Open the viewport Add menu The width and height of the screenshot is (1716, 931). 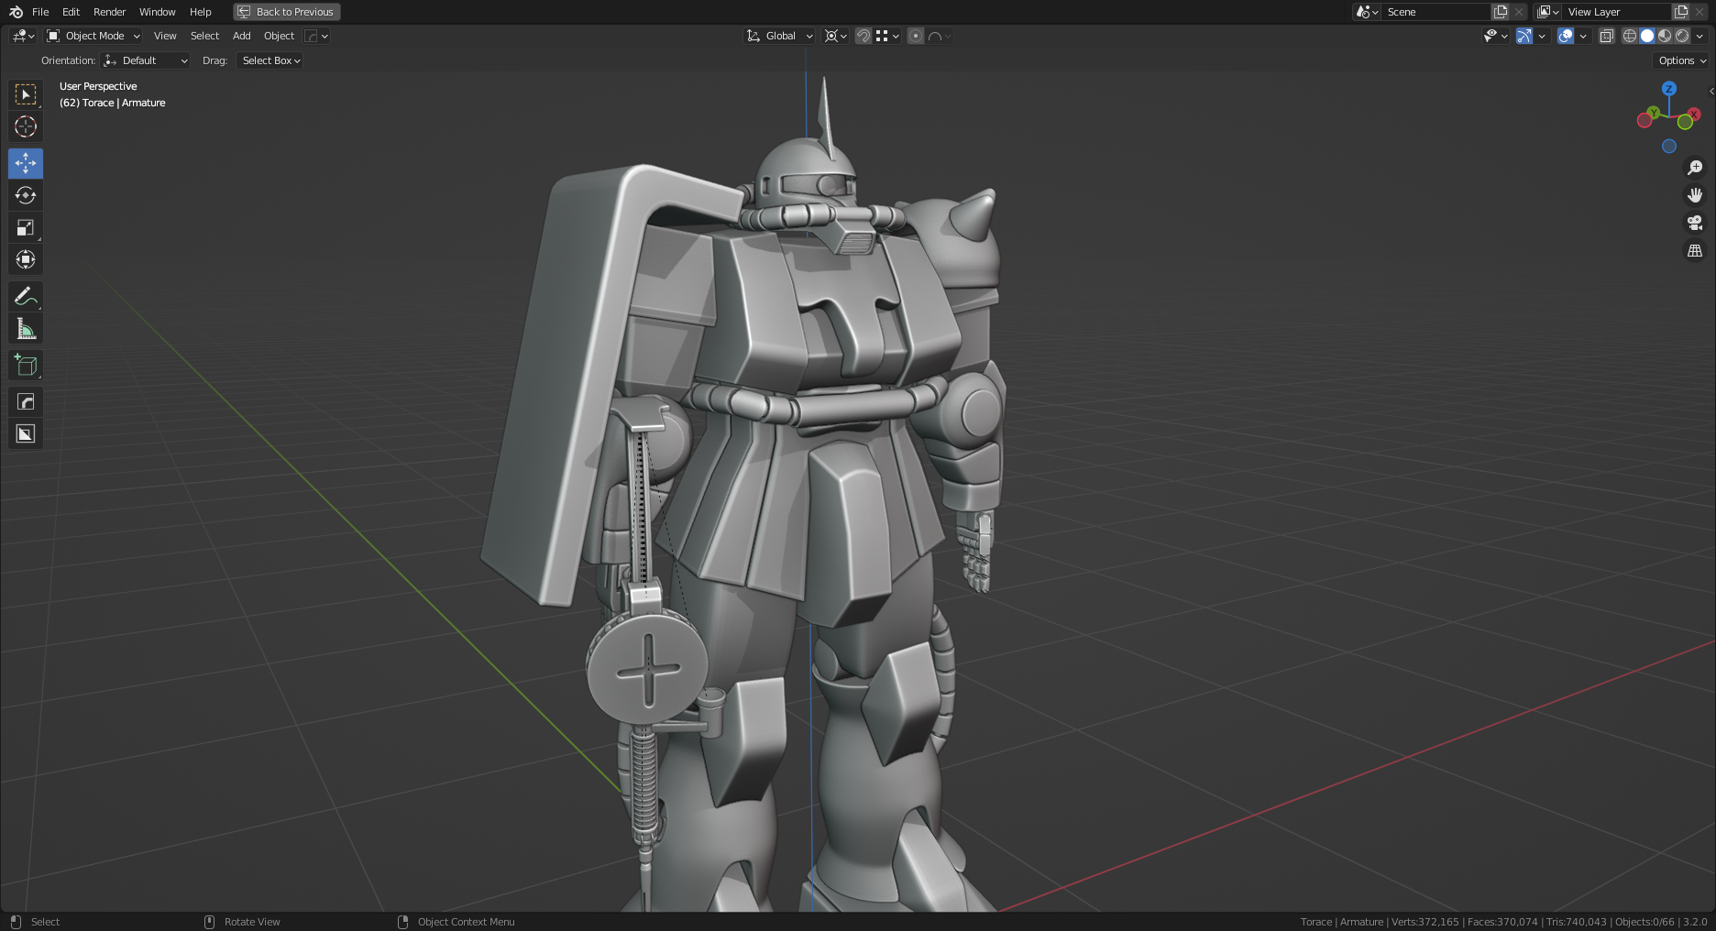click(241, 36)
